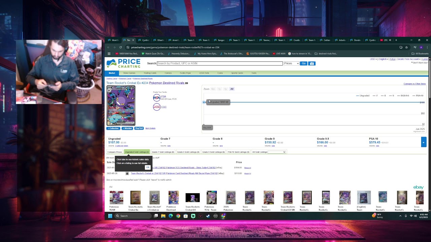431x242 pixels.
Task: Report the $104.00 sale via Report It
Action: coord(247,168)
